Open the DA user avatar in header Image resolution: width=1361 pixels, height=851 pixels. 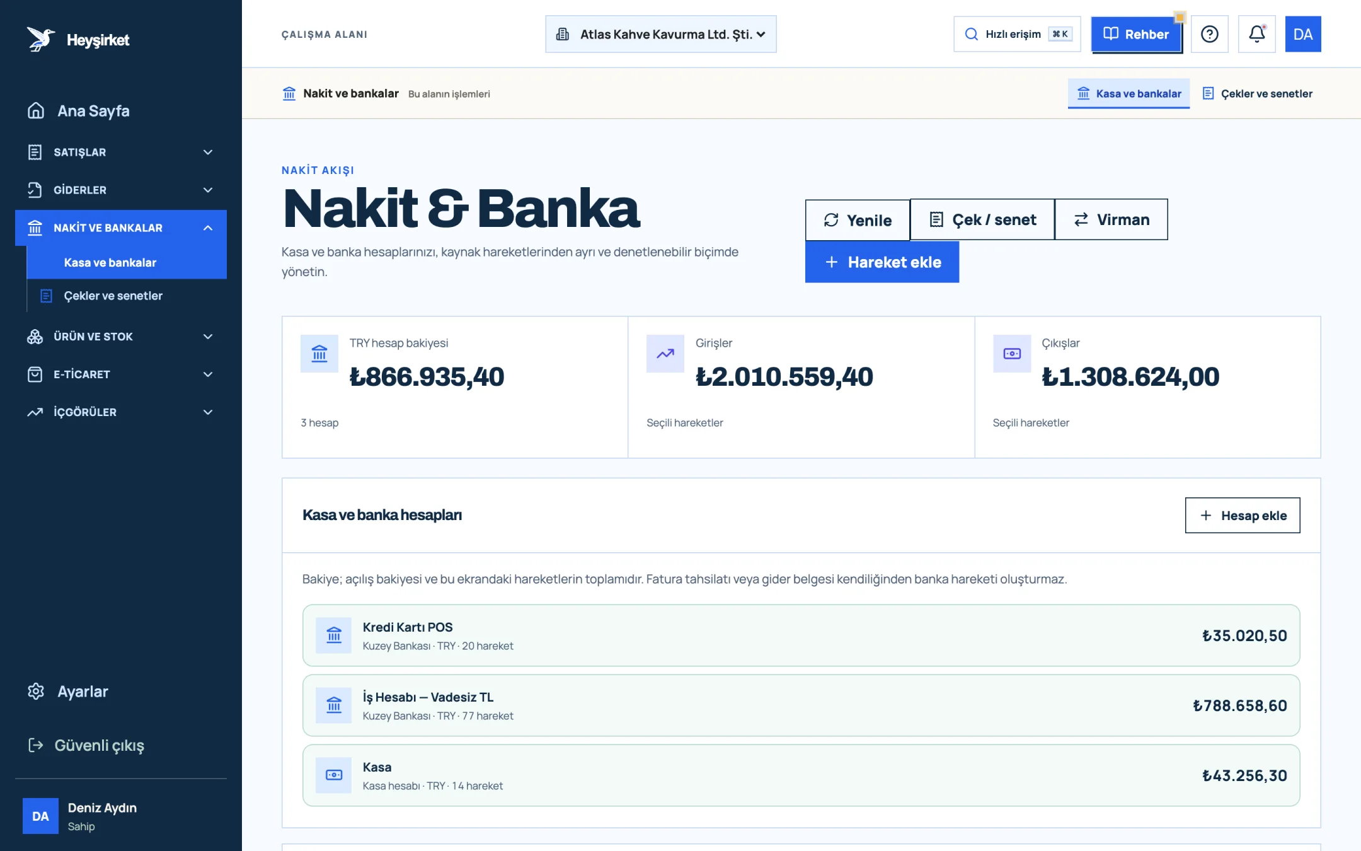1302,34
